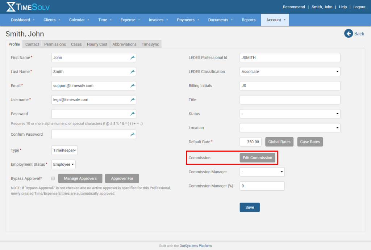Click the autofill icon in Password field
The width and height of the screenshot is (371, 250).
tap(133, 114)
